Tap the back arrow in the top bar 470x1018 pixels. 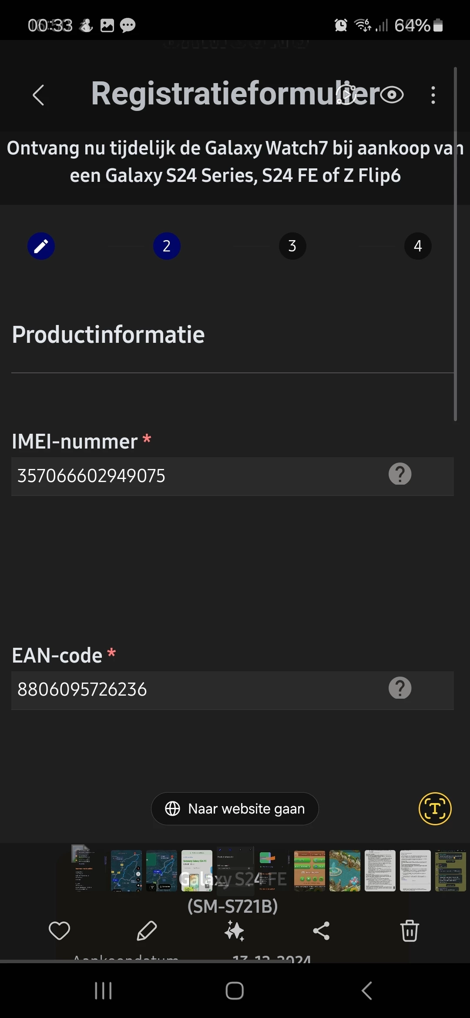tap(38, 95)
